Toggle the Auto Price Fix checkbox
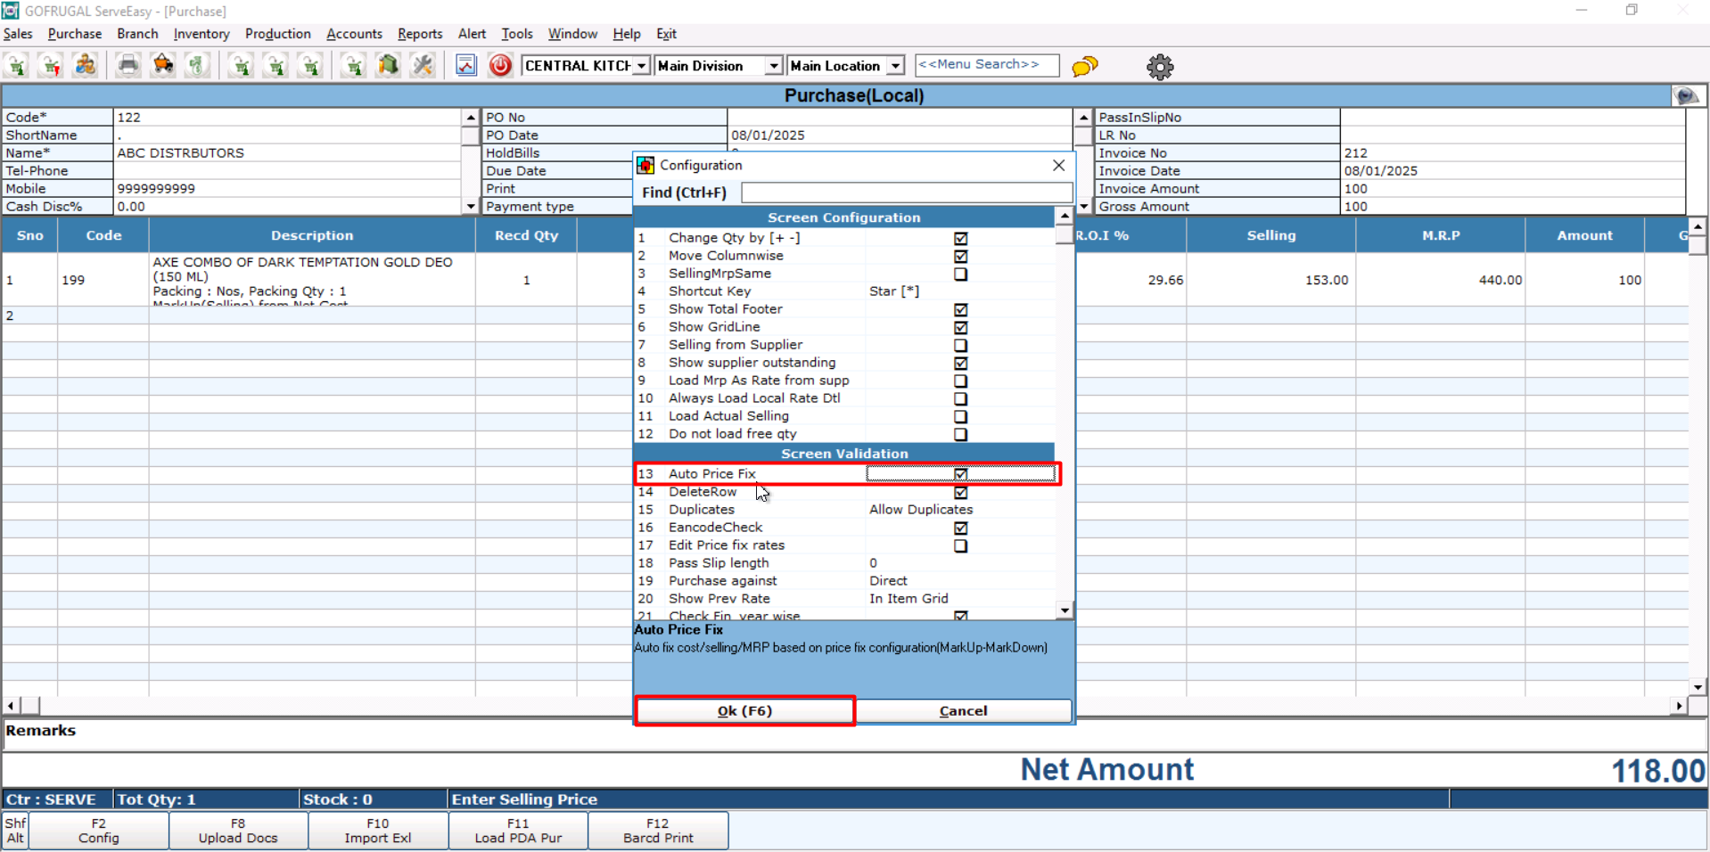The width and height of the screenshot is (1710, 852). [960, 474]
